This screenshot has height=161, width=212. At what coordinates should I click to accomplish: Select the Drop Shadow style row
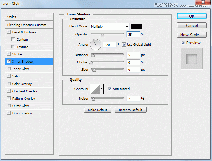pos(29,113)
